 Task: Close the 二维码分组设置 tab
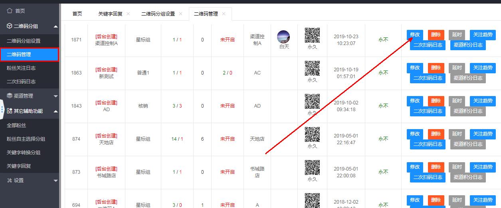point(180,14)
